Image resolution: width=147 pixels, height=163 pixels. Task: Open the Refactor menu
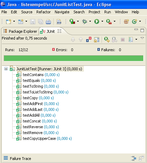[x=43, y=12]
